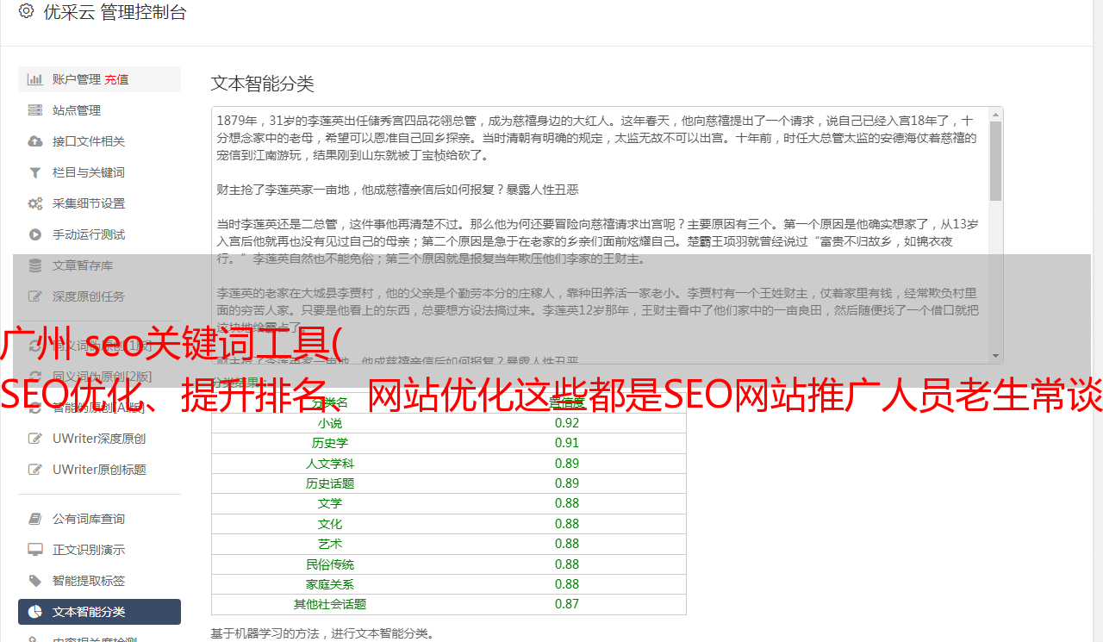This screenshot has width=1103, height=642.
Task: Click the 文学 category cell
Action: (330, 503)
